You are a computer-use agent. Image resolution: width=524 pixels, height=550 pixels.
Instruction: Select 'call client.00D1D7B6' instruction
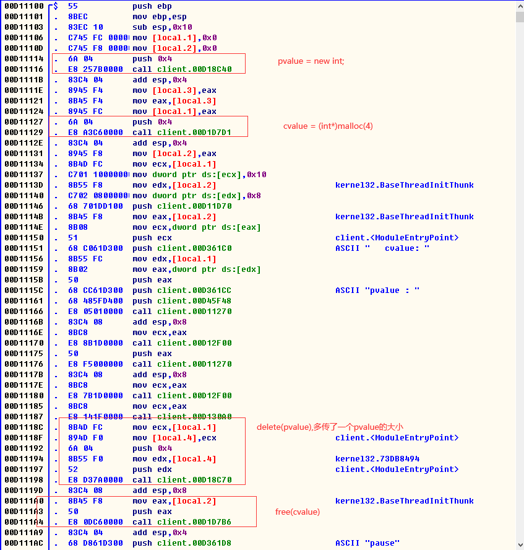point(182,522)
